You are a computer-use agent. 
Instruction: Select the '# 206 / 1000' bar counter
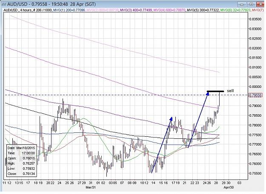42,10
